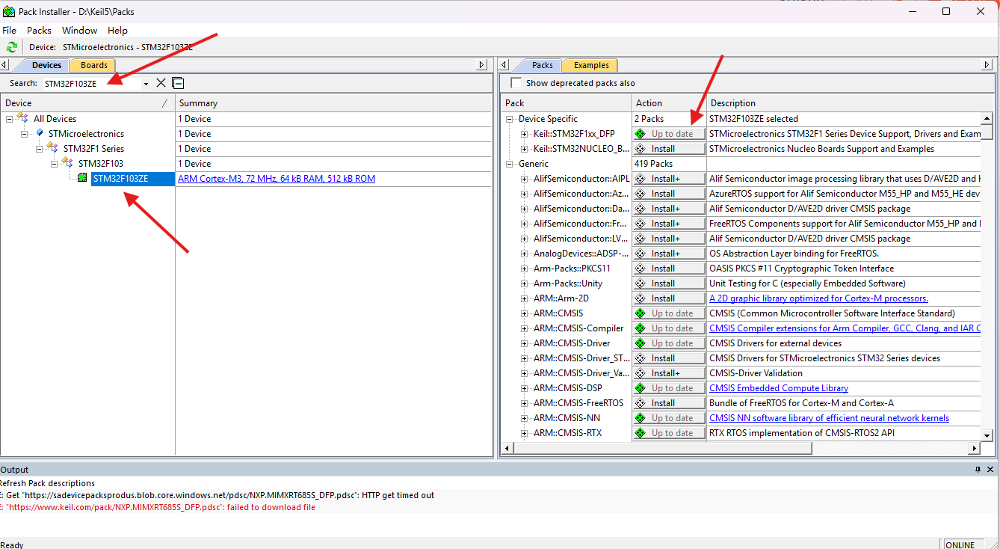1000x549 pixels.
Task: Switch to the Devices tab
Action: pyautogui.click(x=46, y=65)
